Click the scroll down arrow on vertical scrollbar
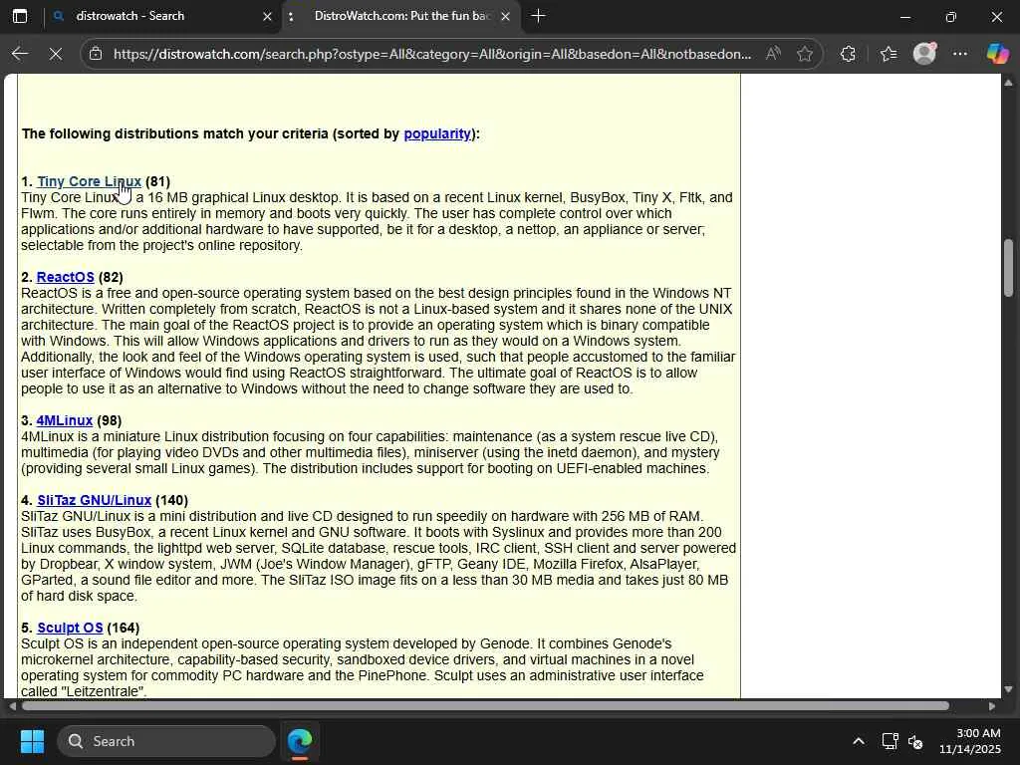This screenshot has height=765, width=1020. pyautogui.click(x=1008, y=689)
